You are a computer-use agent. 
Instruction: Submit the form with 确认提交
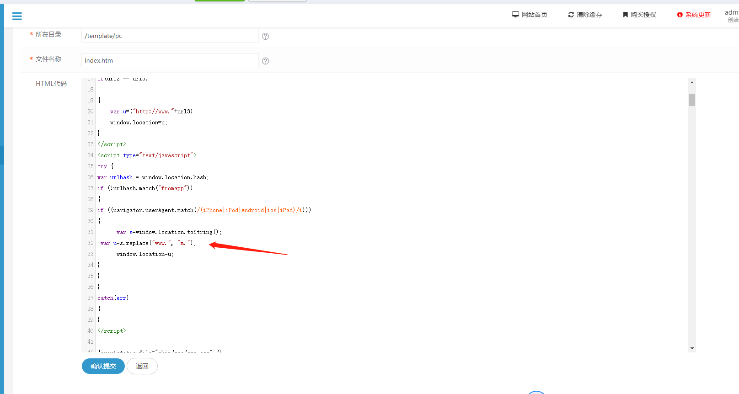click(103, 366)
